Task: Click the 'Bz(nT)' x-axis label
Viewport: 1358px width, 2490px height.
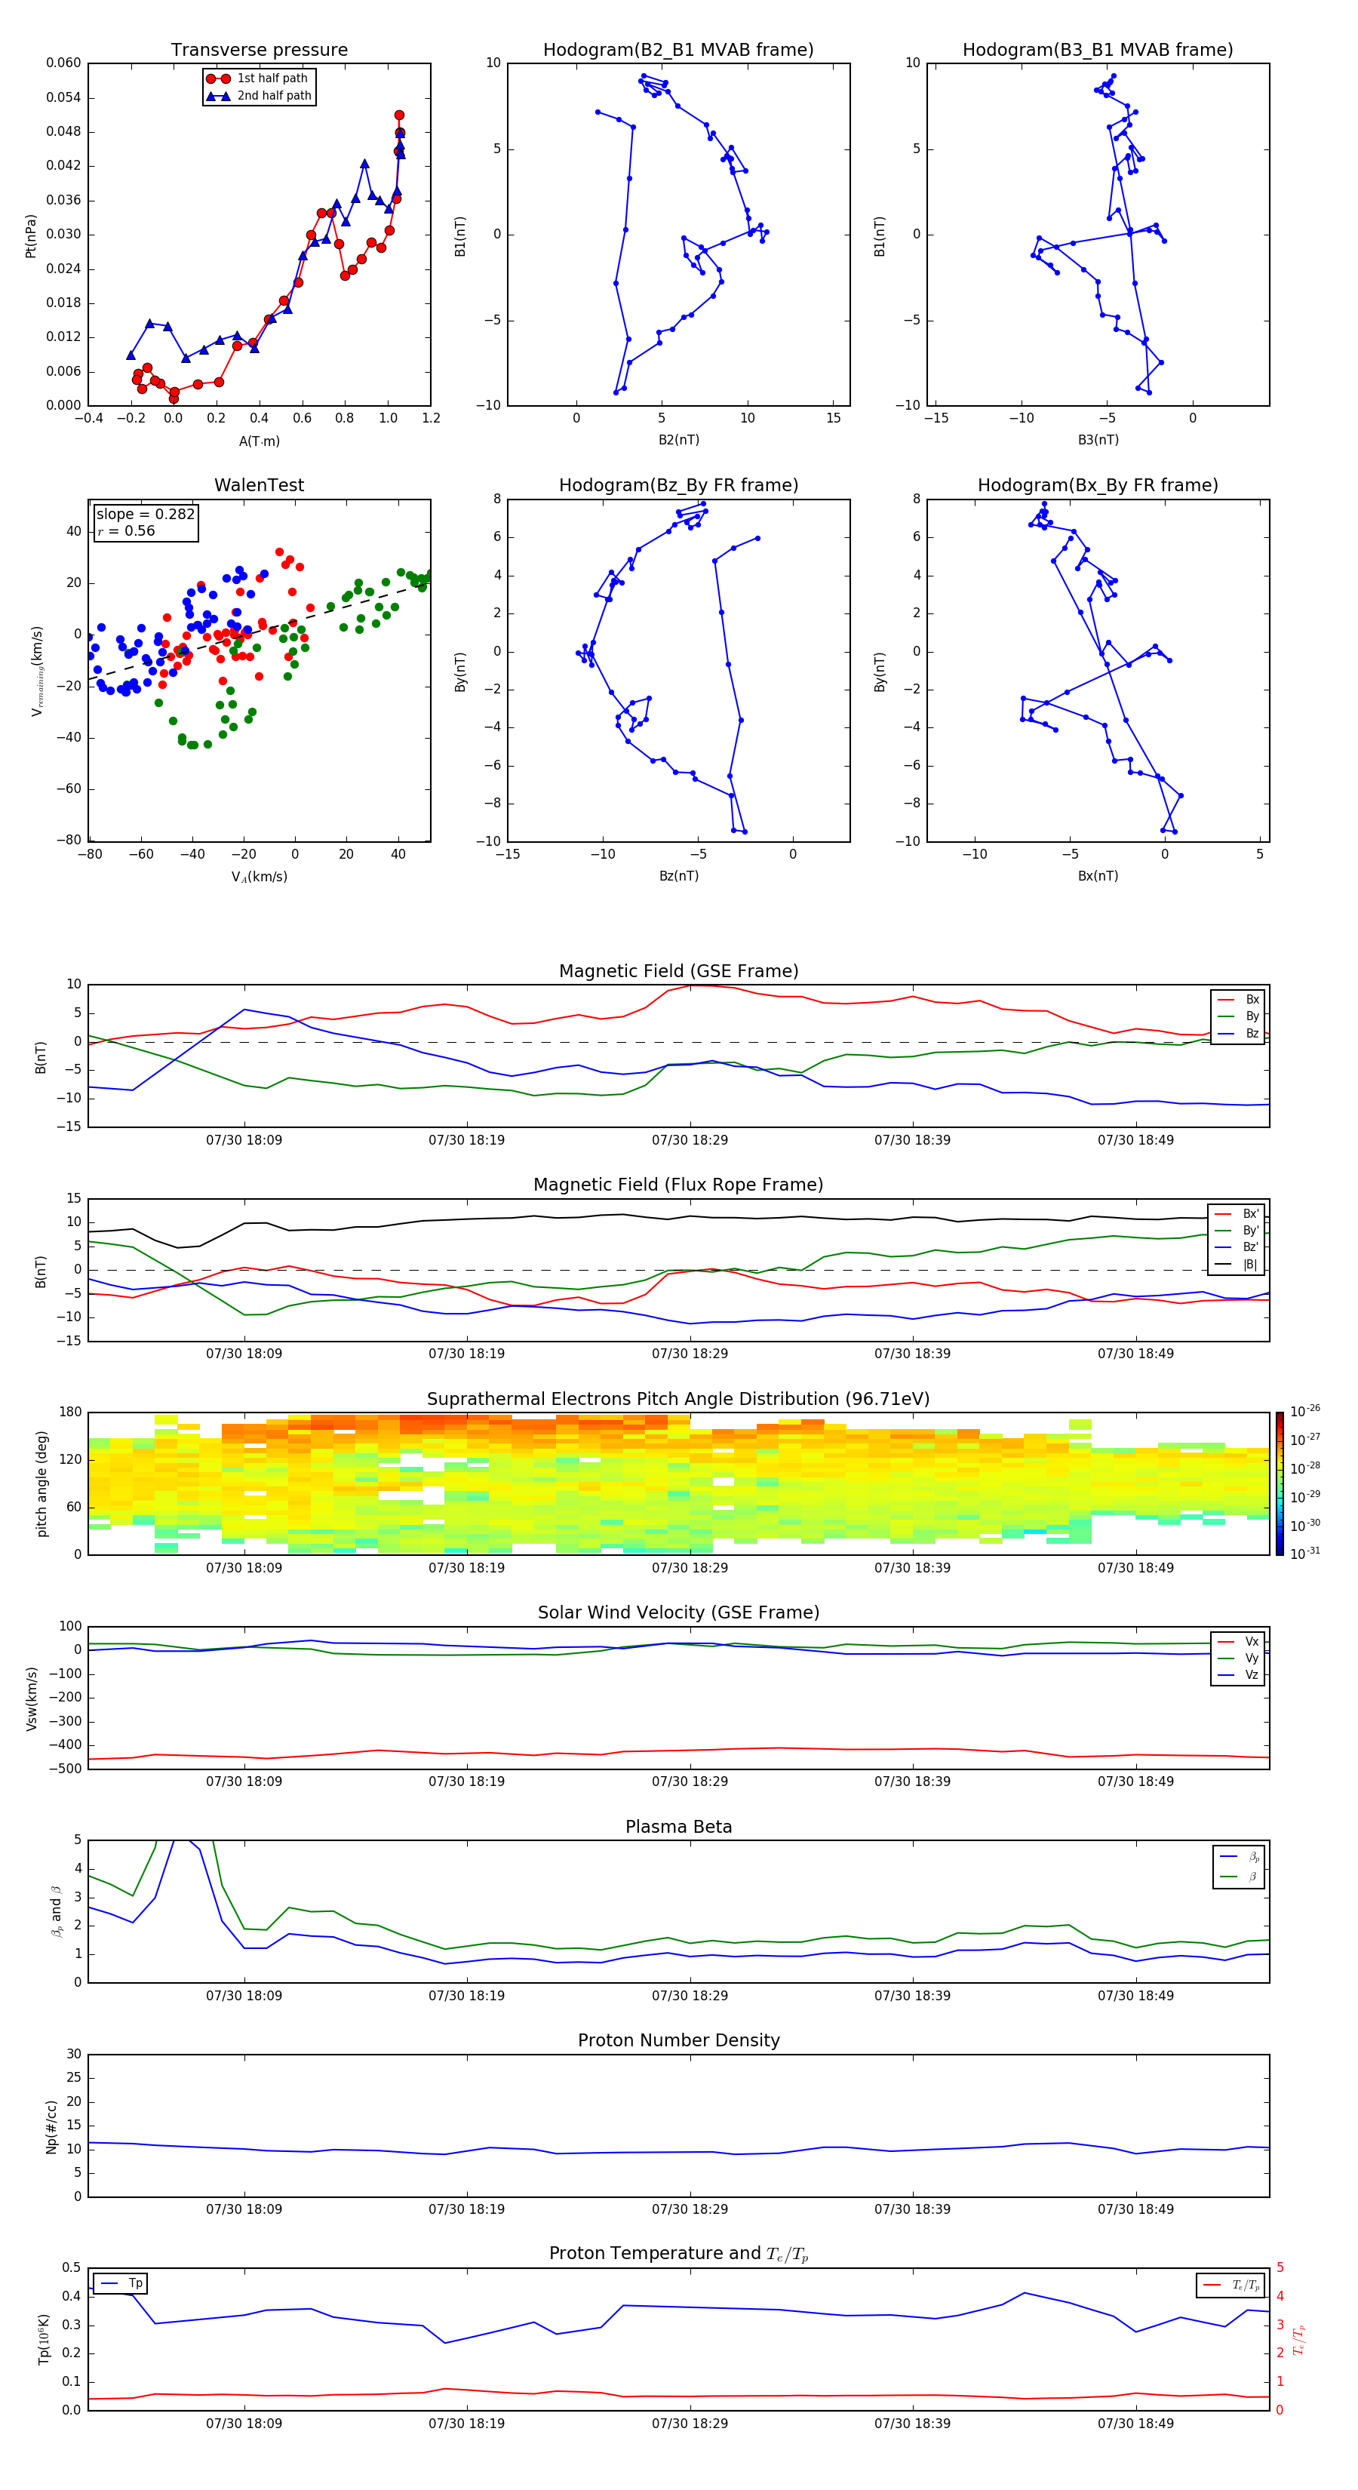Action: [x=678, y=876]
